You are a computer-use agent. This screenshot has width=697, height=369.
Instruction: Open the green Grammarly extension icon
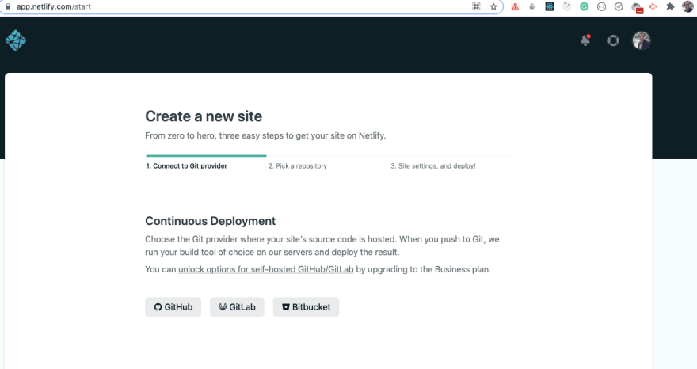(x=584, y=6)
